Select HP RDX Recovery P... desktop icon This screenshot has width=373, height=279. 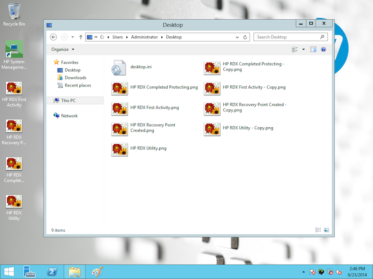(x=14, y=132)
